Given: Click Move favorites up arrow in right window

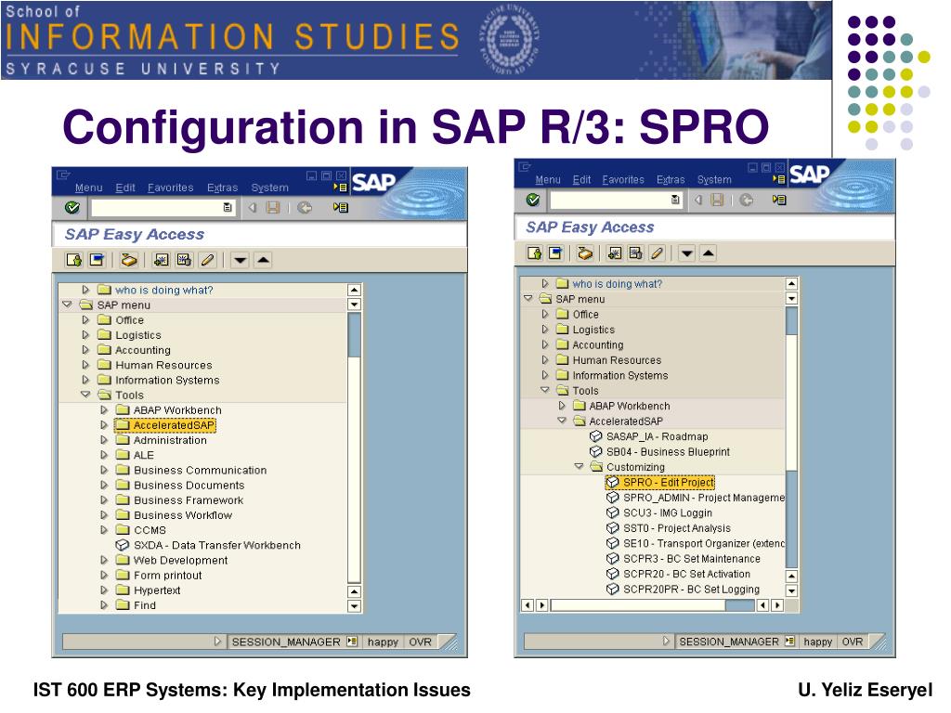Looking at the screenshot, I should (708, 253).
